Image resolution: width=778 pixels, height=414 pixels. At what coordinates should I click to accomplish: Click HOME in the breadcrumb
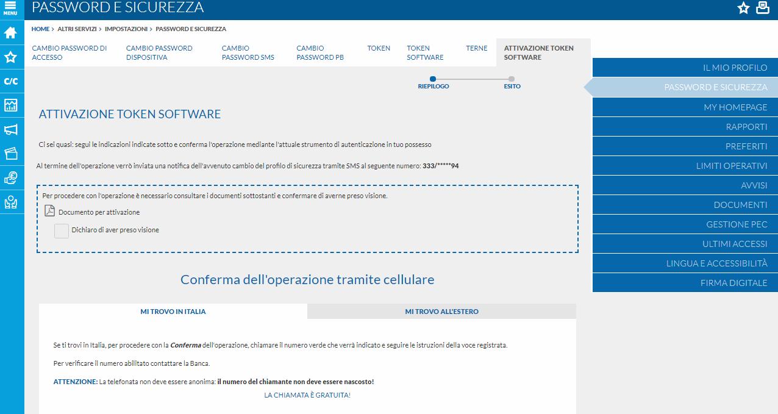(x=40, y=29)
